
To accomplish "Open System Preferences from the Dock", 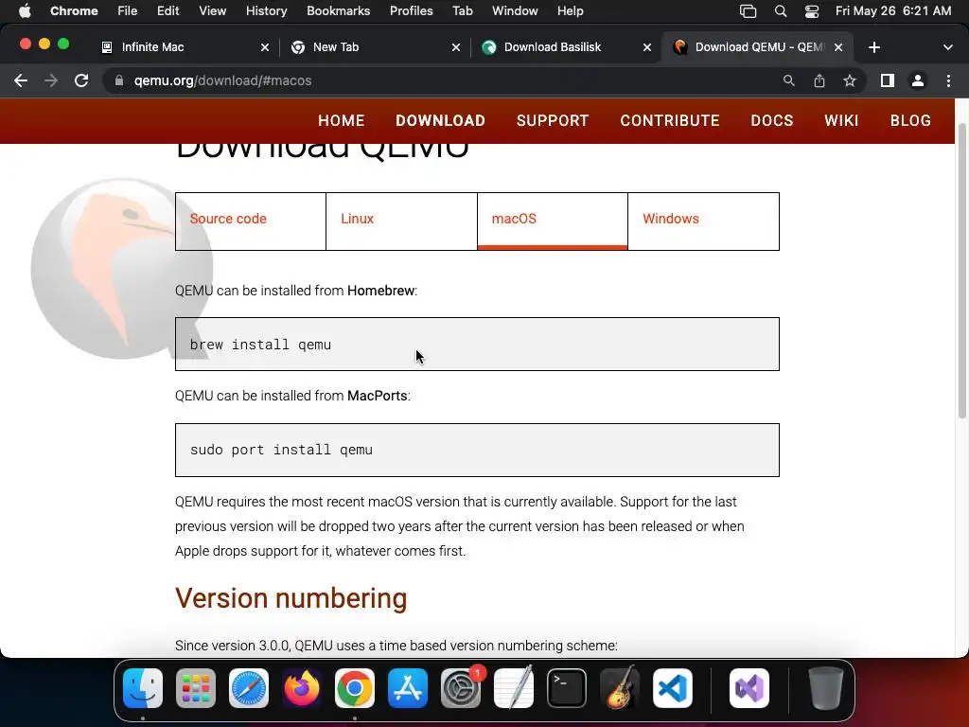I will pyautogui.click(x=461, y=688).
